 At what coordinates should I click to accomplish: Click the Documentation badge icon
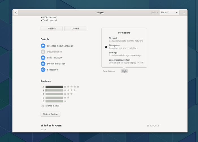(x=43, y=52)
